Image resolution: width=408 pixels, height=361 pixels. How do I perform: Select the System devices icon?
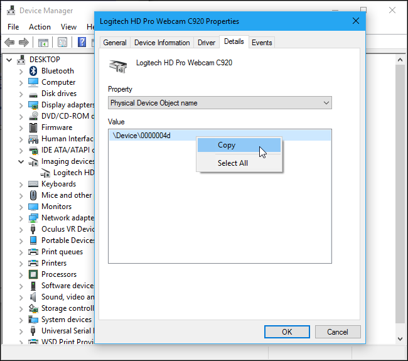point(33,320)
